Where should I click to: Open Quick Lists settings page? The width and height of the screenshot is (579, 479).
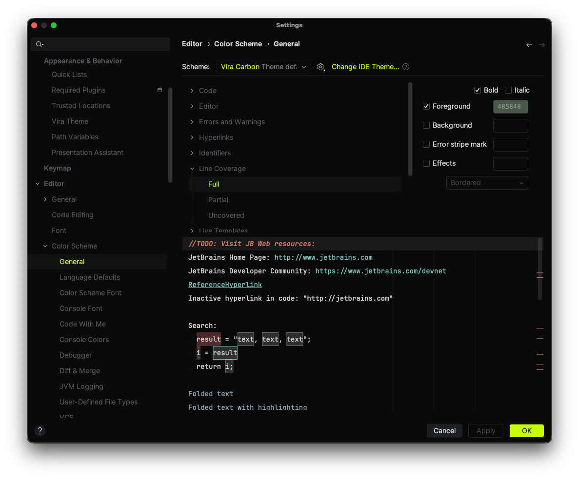coord(69,75)
